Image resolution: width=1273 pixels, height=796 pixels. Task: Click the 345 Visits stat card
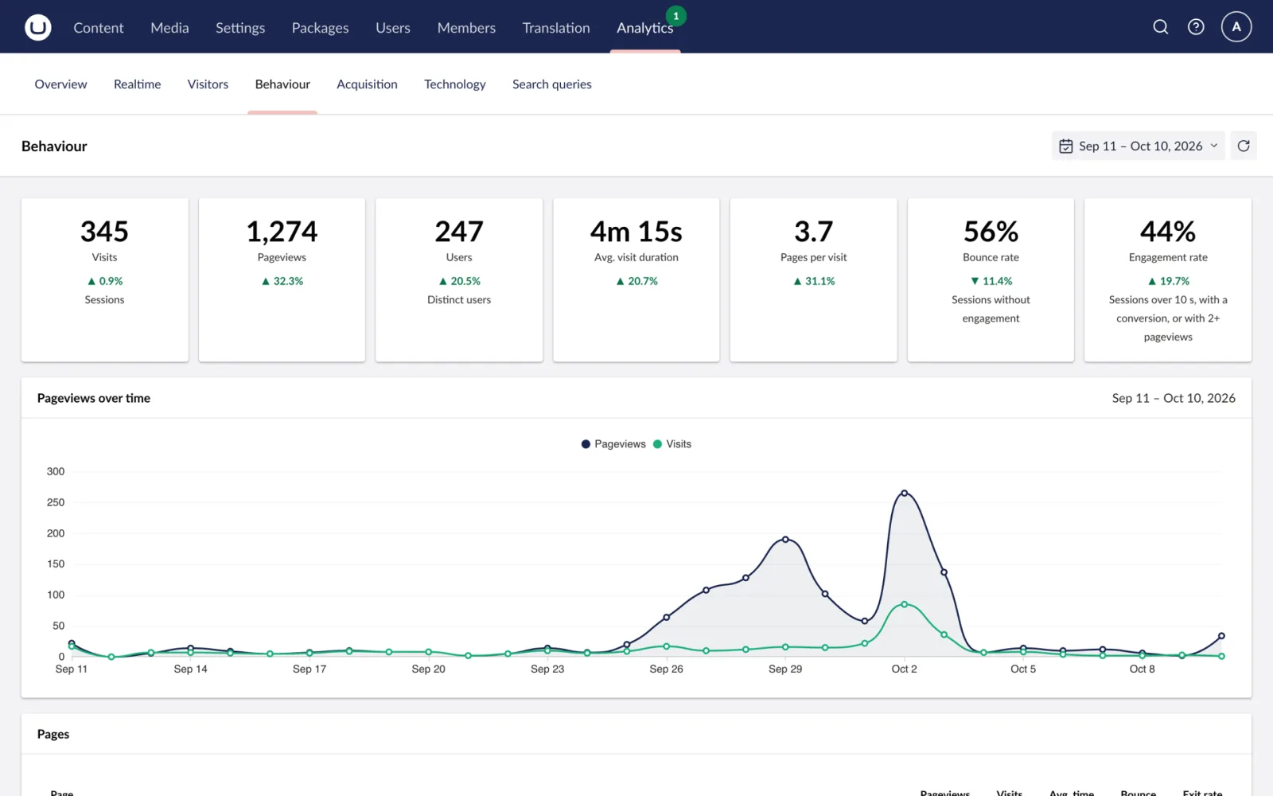[x=104, y=280]
